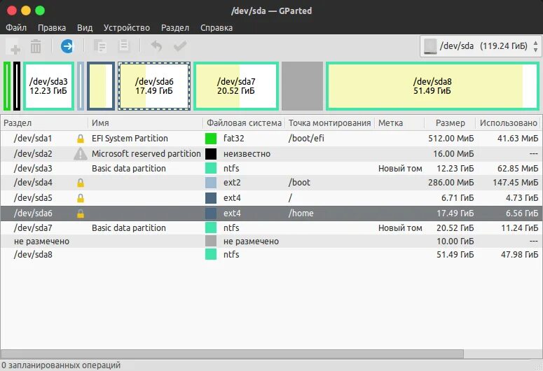The width and height of the screenshot is (543, 371).
Task: Click the 10.00 ГиБ size value
Action: point(455,241)
